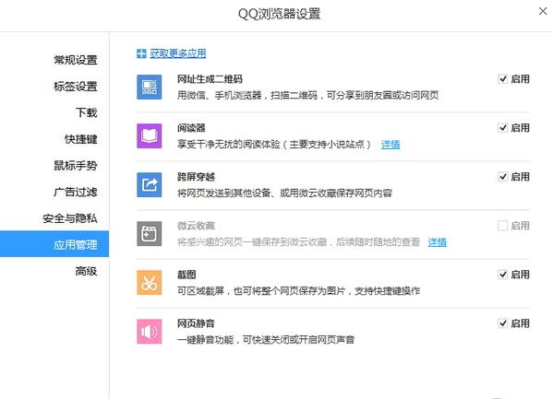Select 安全与隐私 in the sidebar
This screenshot has width=553, height=399.
pyautogui.click(x=70, y=218)
